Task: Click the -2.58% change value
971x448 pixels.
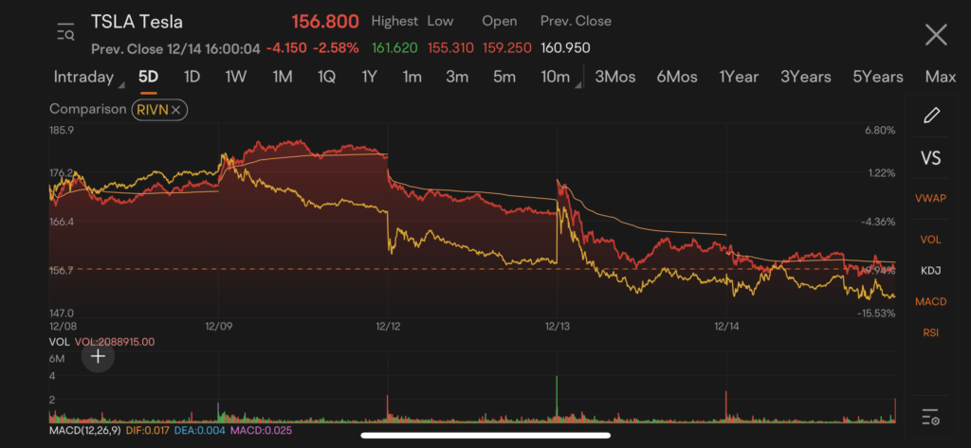Action: point(335,47)
